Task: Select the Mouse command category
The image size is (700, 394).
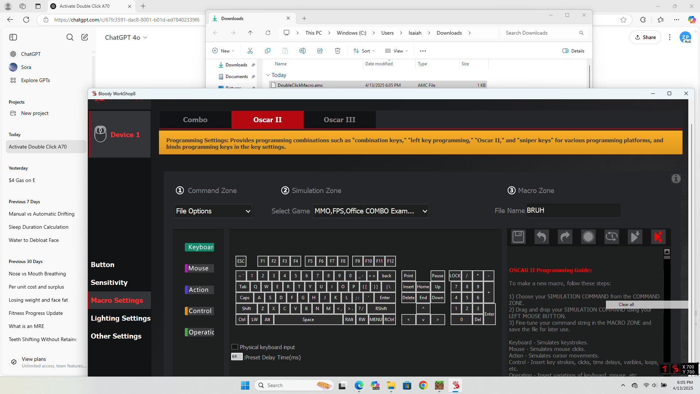Action: (x=199, y=268)
